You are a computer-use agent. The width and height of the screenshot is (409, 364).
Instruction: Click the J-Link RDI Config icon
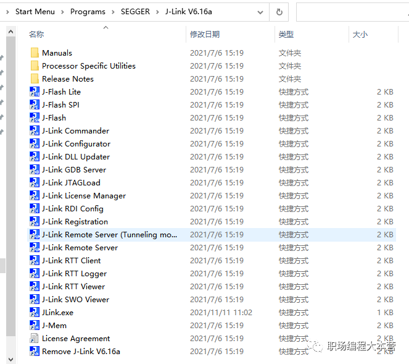point(35,208)
